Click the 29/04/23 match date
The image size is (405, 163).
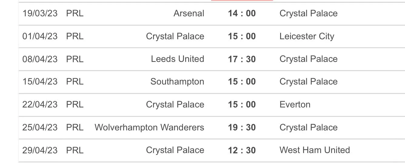click(x=40, y=150)
